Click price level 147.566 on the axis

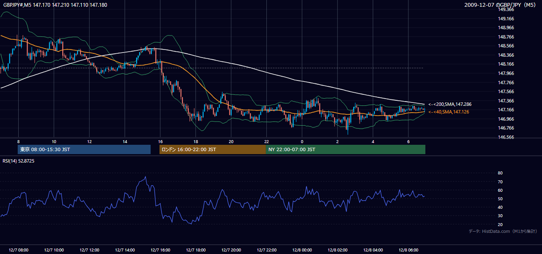click(x=506, y=91)
